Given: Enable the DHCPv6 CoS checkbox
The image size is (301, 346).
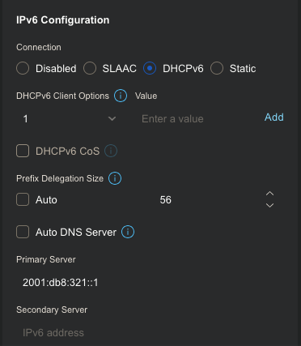Looking at the screenshot, I should coord(23,151).
